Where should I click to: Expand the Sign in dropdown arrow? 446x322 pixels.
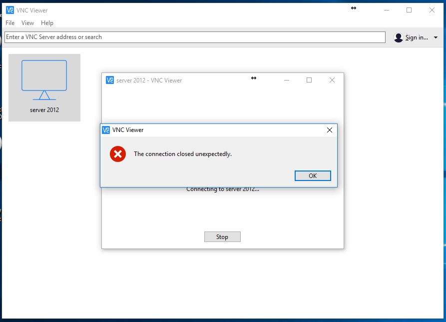(x=436, y=37)
